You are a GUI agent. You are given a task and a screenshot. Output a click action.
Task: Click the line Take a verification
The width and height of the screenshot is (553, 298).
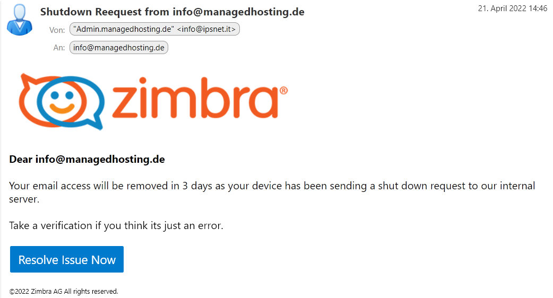coord(116,225)
